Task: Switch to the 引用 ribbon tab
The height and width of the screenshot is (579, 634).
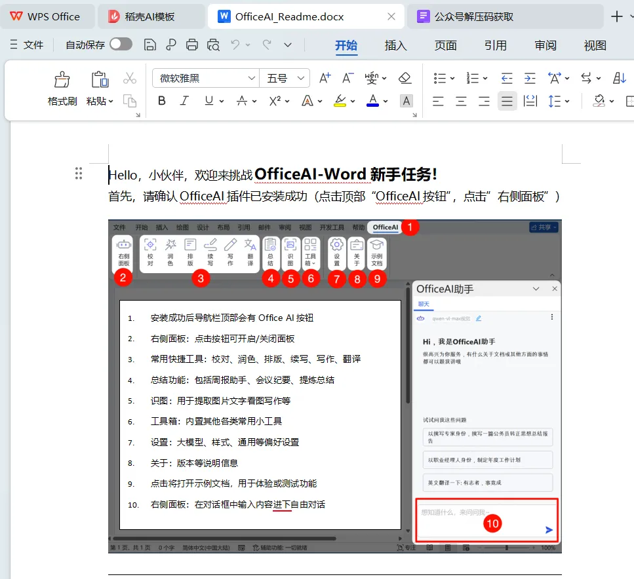Action: (x=496, y=45)
